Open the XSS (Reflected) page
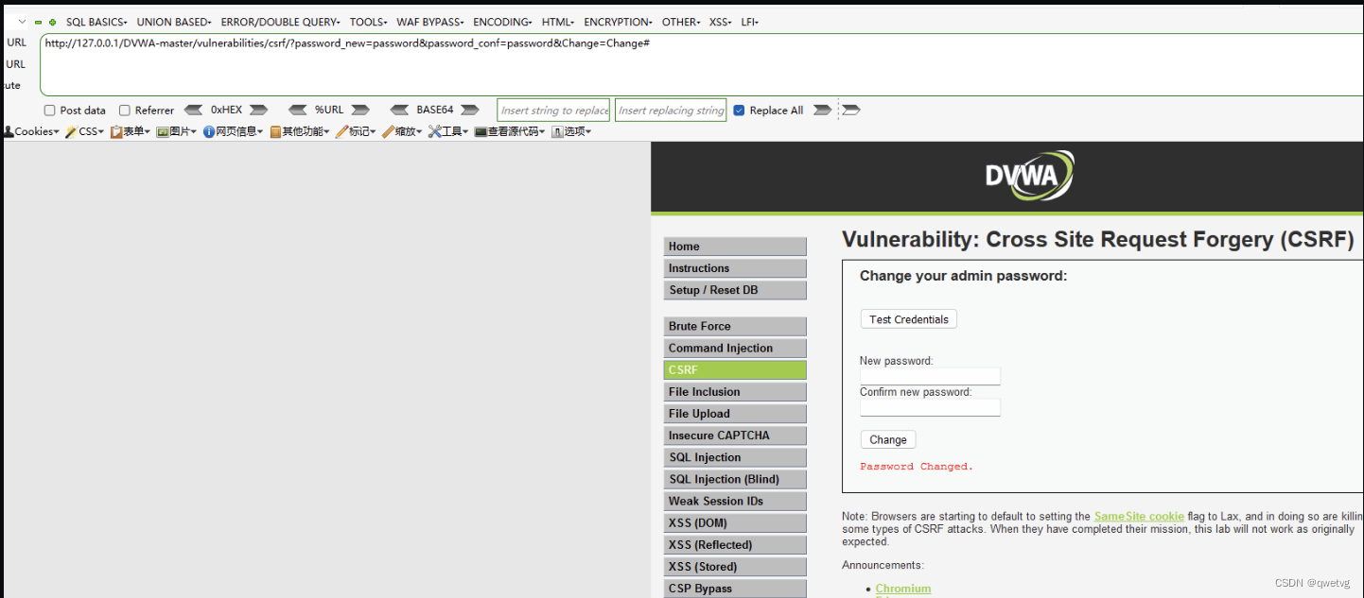This screenshot has height=598, width=1364. coord(735,545)
